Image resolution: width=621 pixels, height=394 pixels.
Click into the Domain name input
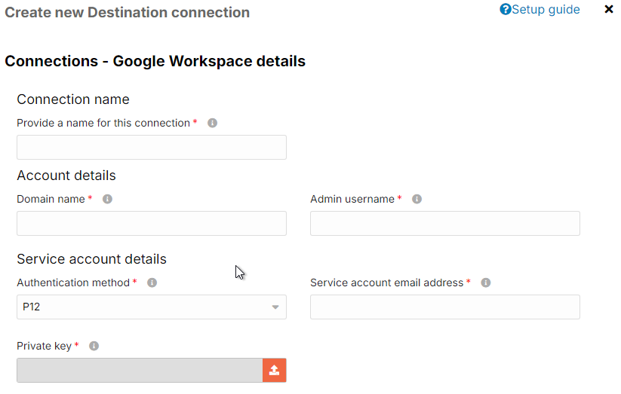(151, 224)
